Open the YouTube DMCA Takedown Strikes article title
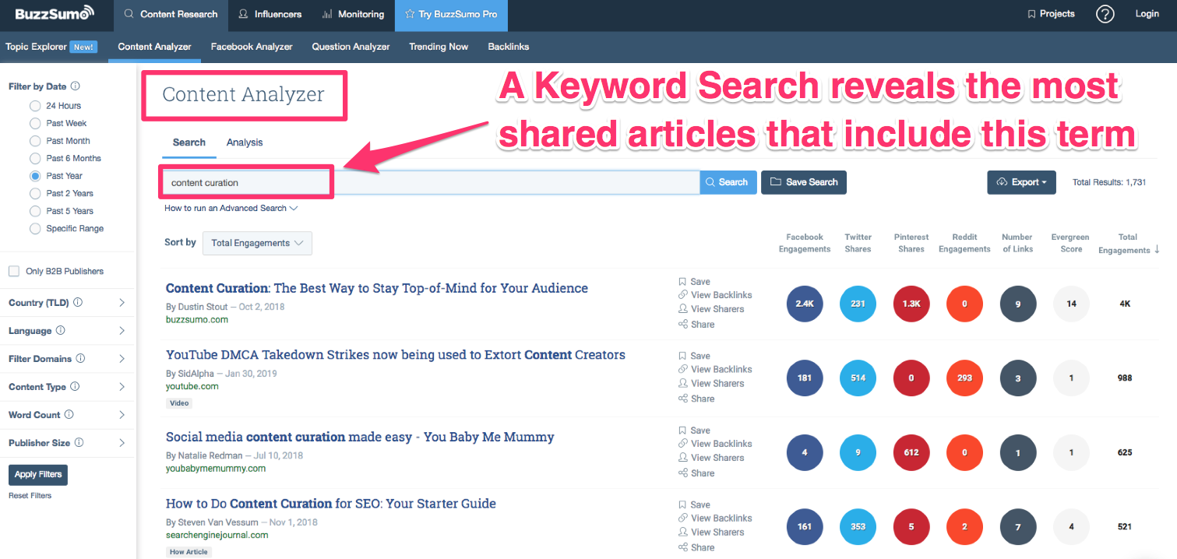Viewport: 1177px width, 559px height. pos(396,355)
